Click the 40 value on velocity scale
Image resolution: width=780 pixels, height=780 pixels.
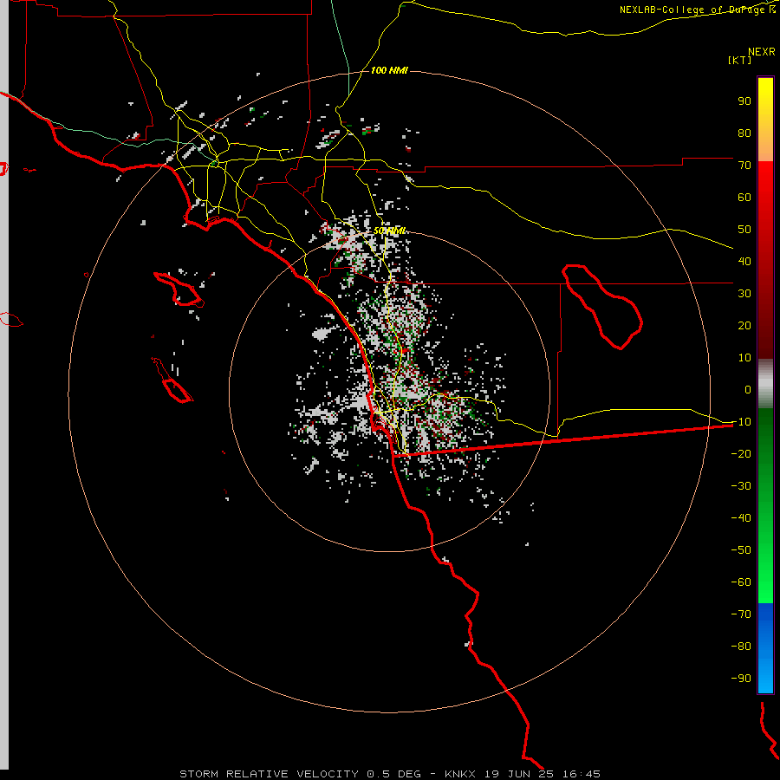(744, 261)
